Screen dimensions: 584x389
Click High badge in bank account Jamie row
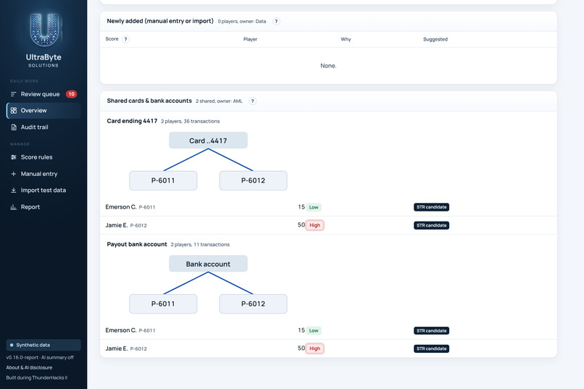pyautogui.click(x=314, y=348)
